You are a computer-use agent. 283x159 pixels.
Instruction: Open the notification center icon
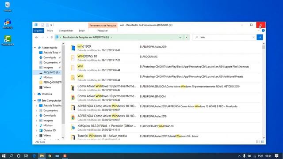point(277,156)
